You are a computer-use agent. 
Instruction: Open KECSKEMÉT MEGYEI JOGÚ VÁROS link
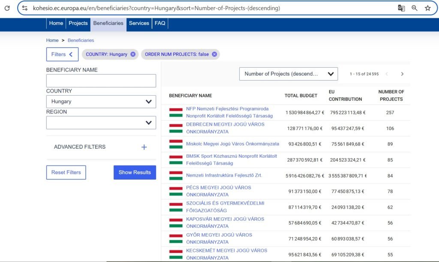[x=227, y=254]
